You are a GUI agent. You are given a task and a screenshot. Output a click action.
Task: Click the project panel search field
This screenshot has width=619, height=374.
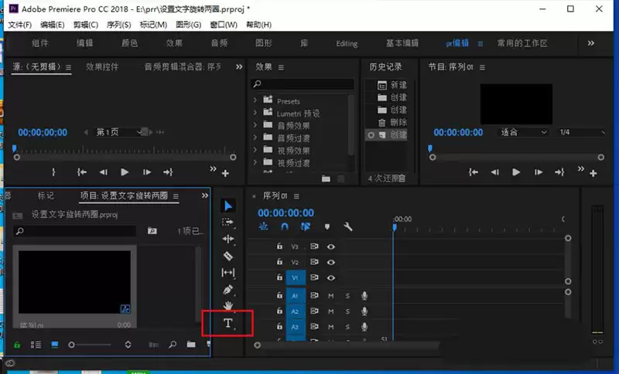(76, 231)
